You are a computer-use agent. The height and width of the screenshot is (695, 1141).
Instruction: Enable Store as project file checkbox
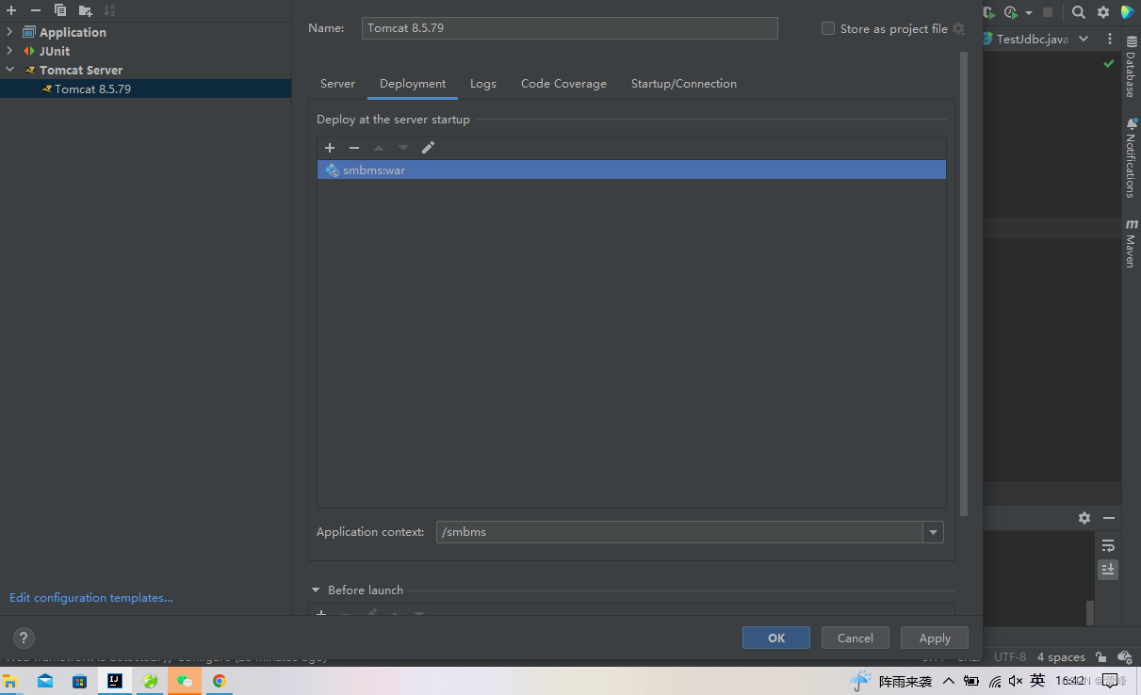pyautogui.click(x=828, y=28)
